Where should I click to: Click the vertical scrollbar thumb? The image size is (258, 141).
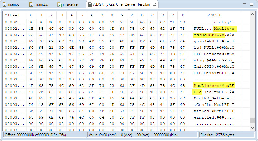[x=252, y=120]
